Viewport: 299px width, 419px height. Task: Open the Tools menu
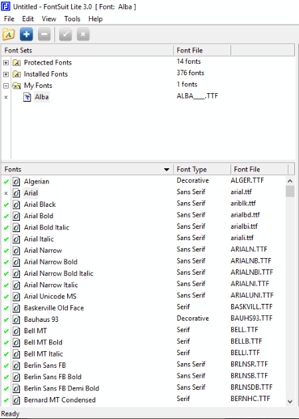pos(72,19)
